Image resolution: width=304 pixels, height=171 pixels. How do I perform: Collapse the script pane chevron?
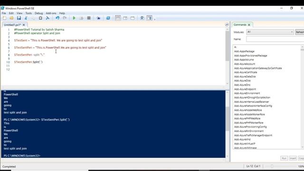click(227, 24)
